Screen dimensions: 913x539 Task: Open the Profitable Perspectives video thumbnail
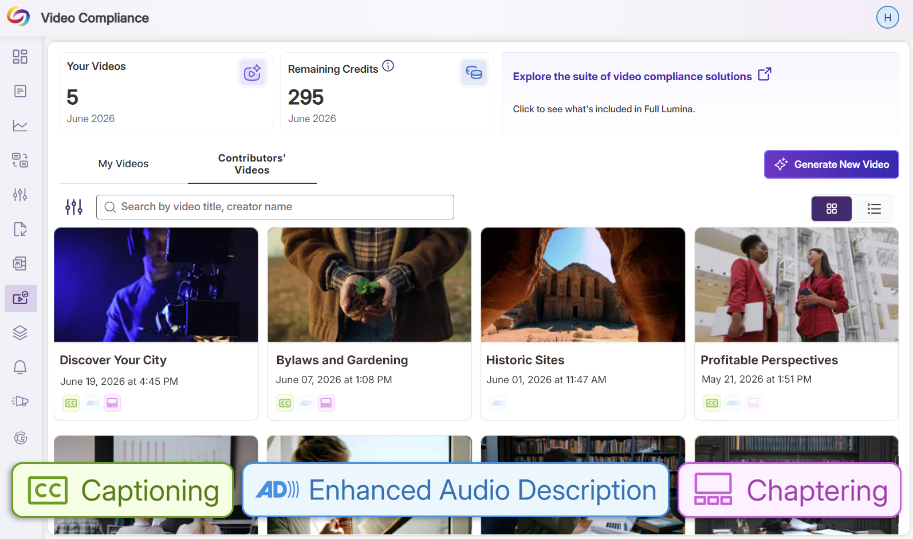coord(797,285)
